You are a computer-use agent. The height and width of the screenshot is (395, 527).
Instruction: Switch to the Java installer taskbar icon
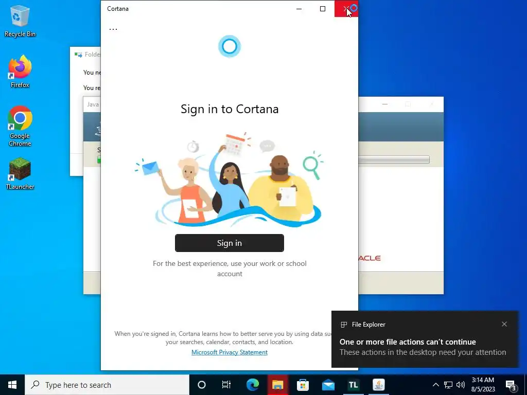click(378, 385)
